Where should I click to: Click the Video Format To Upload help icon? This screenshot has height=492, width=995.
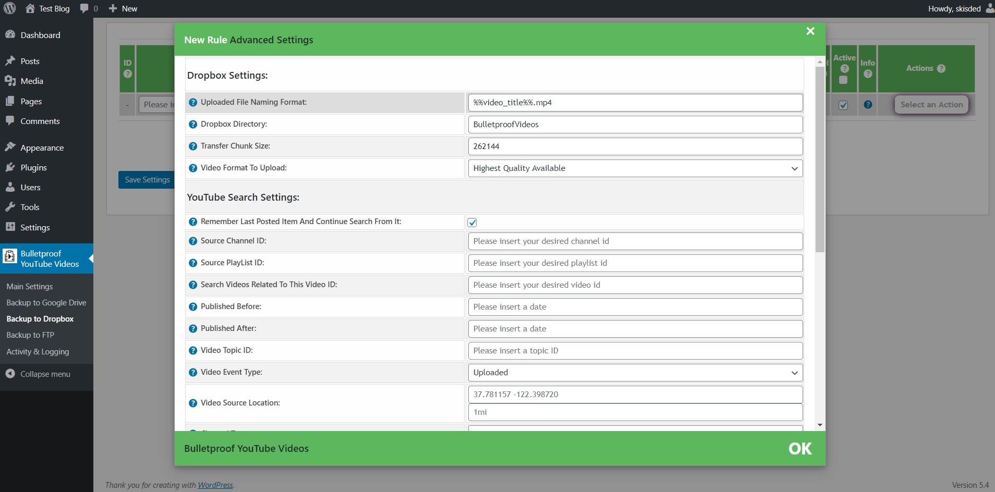pos(193,168)
